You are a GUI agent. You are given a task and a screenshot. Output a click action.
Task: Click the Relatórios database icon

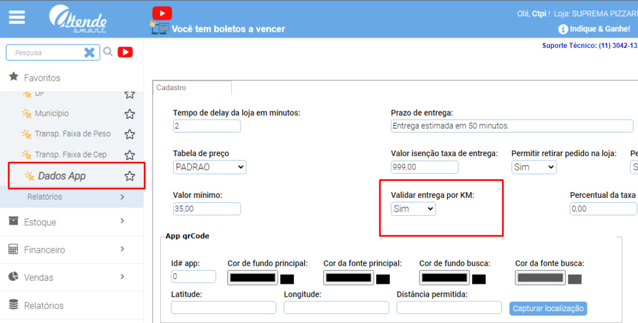14,304
